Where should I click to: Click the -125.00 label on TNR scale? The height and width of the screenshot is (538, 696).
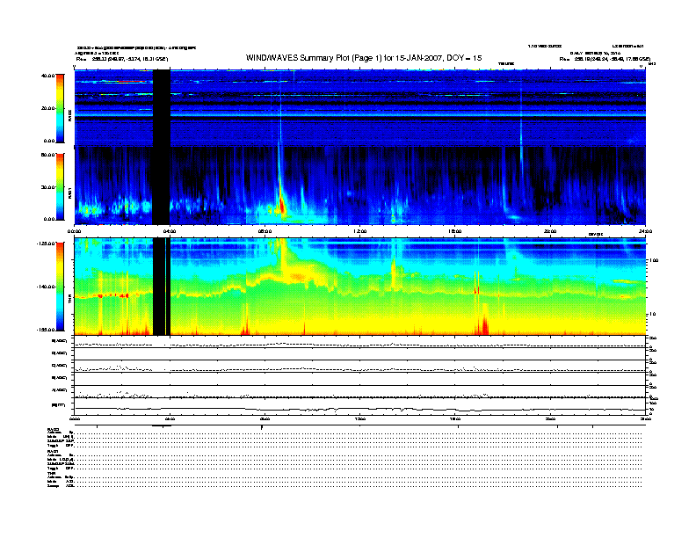point(47,244)
